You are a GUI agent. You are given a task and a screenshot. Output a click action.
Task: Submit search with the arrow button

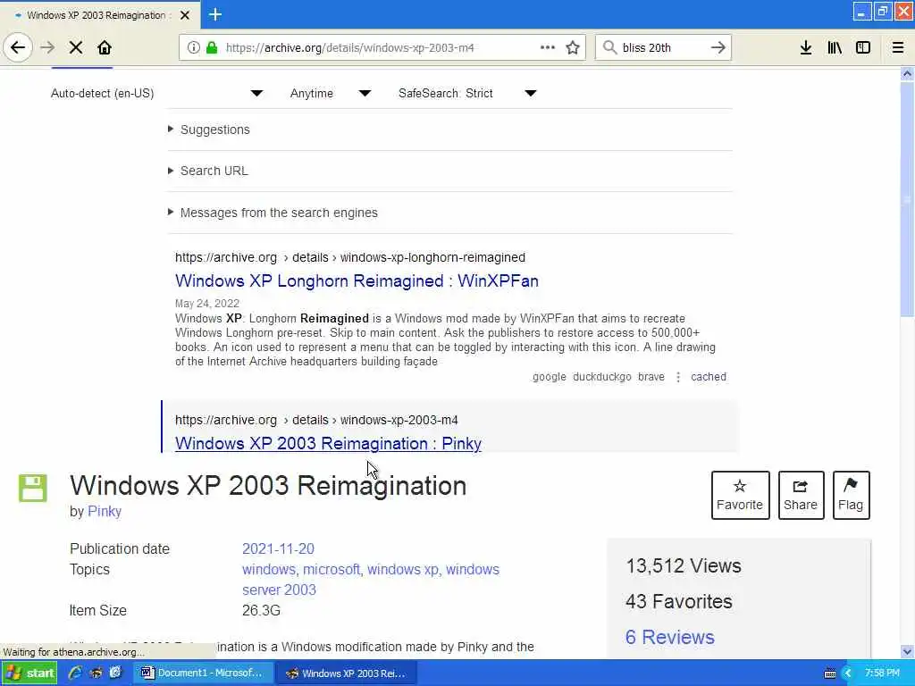click(718, 47)
